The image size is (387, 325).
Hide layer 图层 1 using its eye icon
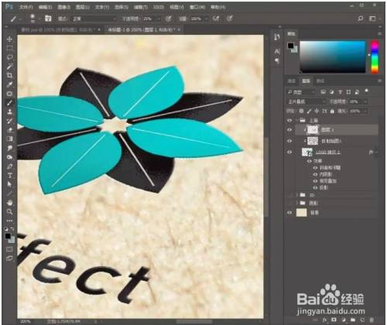[289, 130]
